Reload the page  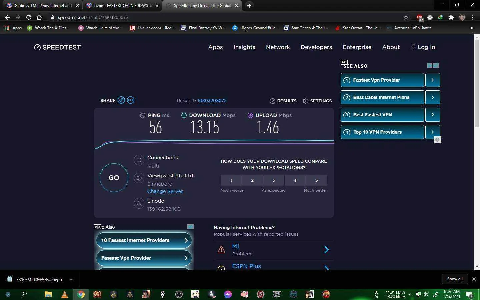(x=29, y=17)
